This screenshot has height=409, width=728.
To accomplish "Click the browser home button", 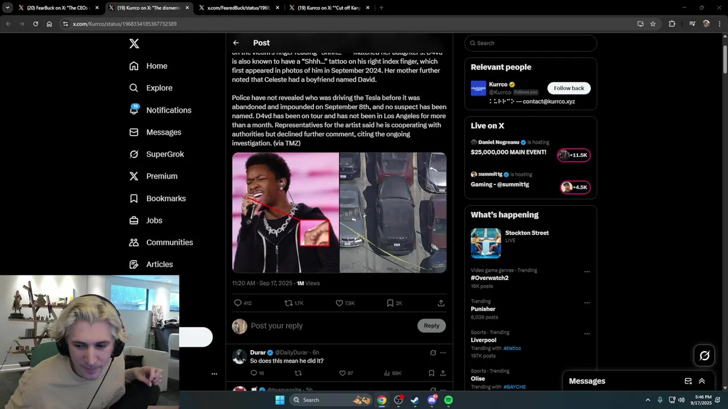I will coord(49,24).
